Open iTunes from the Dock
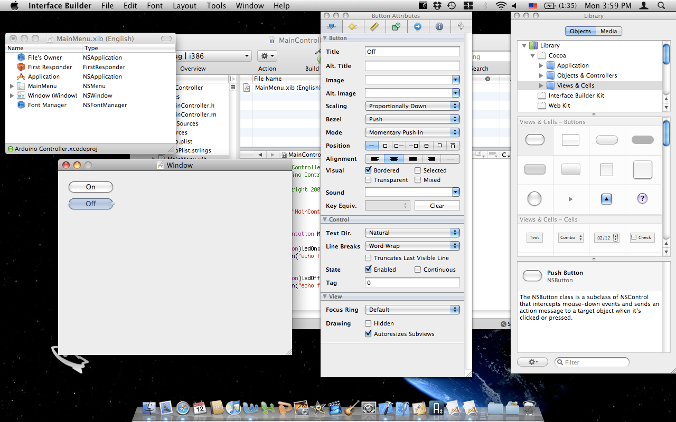This screenshot has width=676, height=422. point(233,408)
